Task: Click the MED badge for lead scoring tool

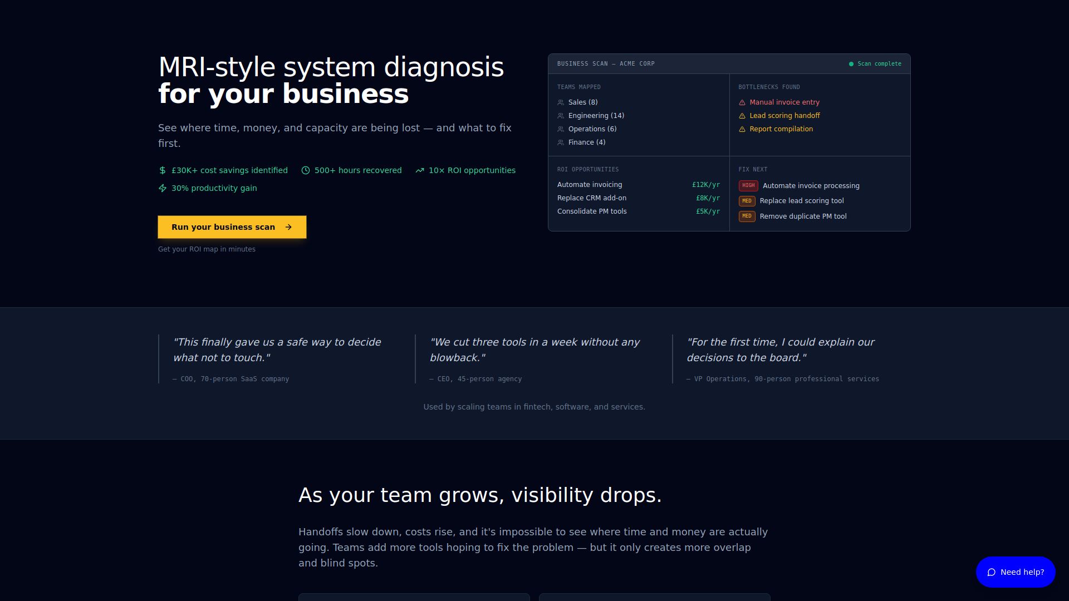Action: pyautogui.click(x=747, y=201)
